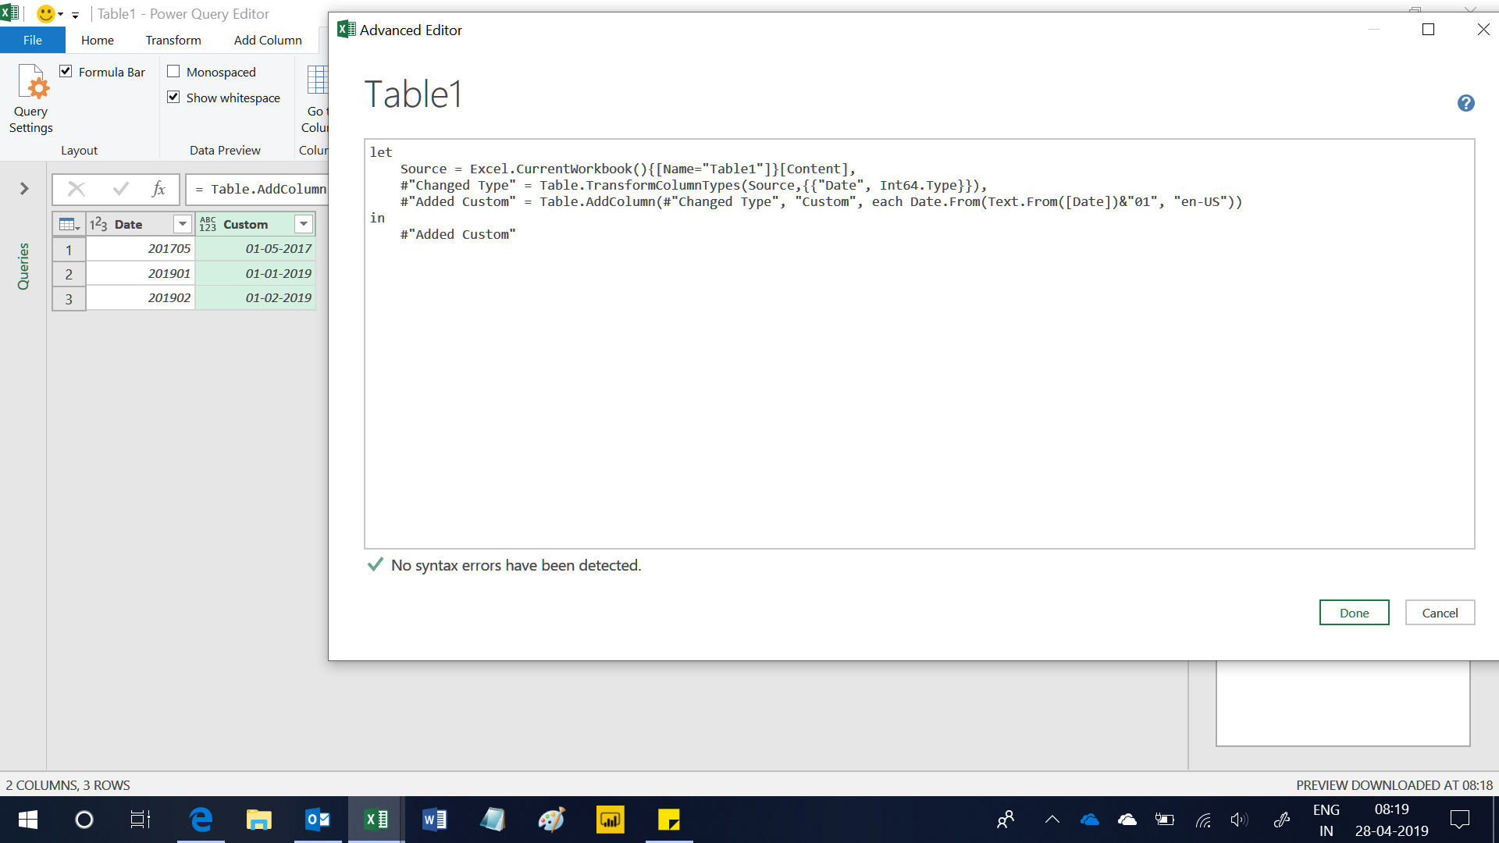Maximize the Advanced Editor window

(x=1428, y=30)
